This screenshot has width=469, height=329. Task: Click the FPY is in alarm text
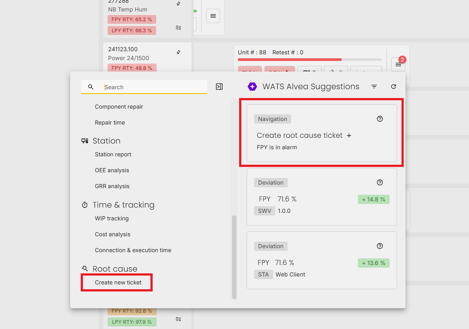[277, 147]
